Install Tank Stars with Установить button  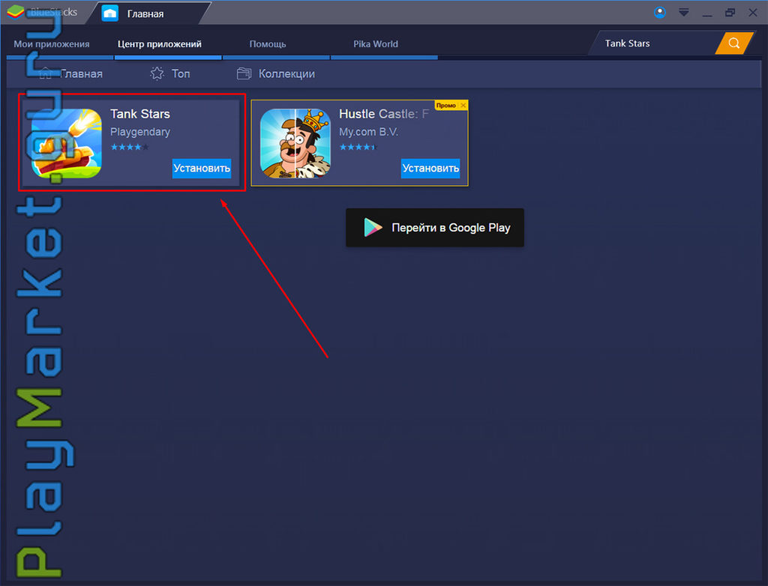tap(201, 168)
